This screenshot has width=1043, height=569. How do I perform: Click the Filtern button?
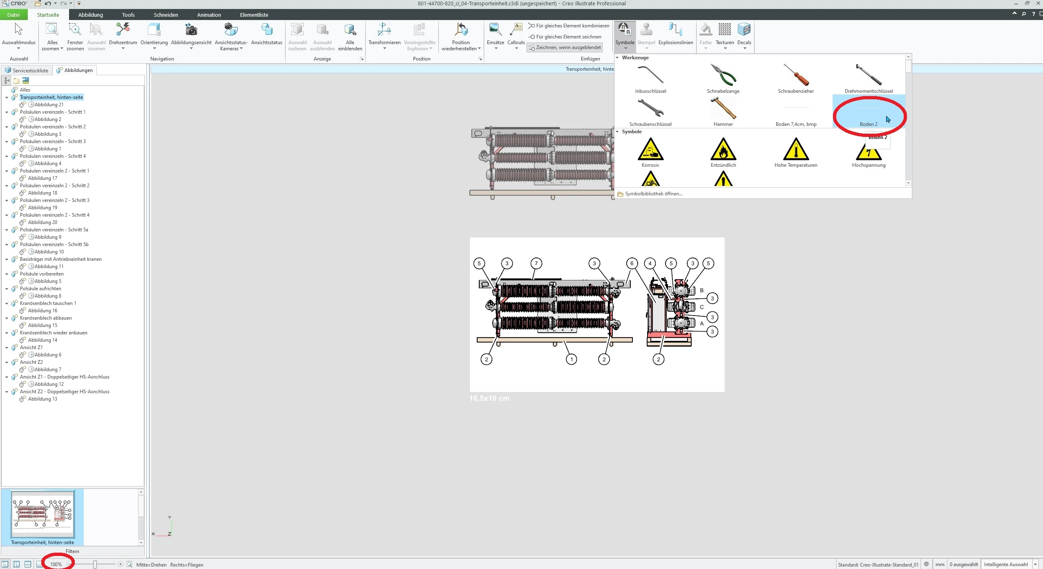72,551
